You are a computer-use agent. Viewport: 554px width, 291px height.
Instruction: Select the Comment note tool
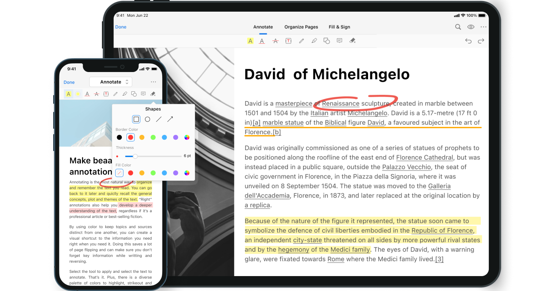(x=339, y=41)
